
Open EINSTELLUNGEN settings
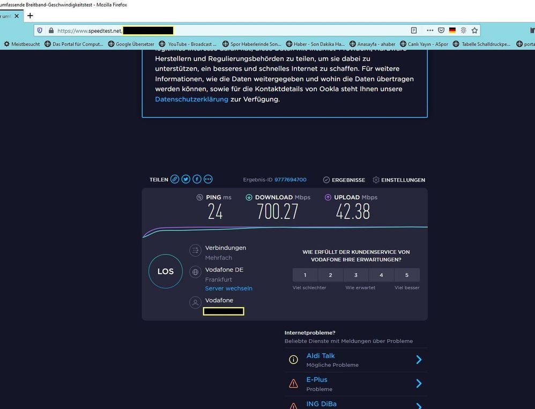coord(399,180)
